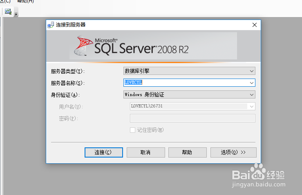Click the activity monitor toolbar icon
This screenshot has width=302, height=195.
tap(8, 11)
